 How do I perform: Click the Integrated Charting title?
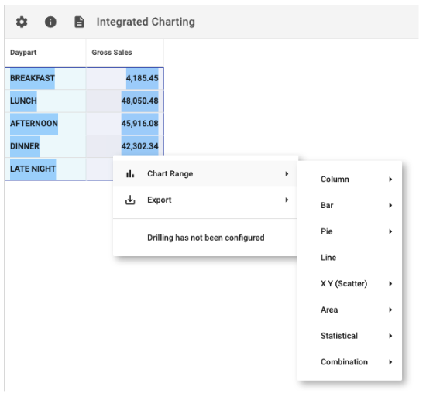coord(146,22)
